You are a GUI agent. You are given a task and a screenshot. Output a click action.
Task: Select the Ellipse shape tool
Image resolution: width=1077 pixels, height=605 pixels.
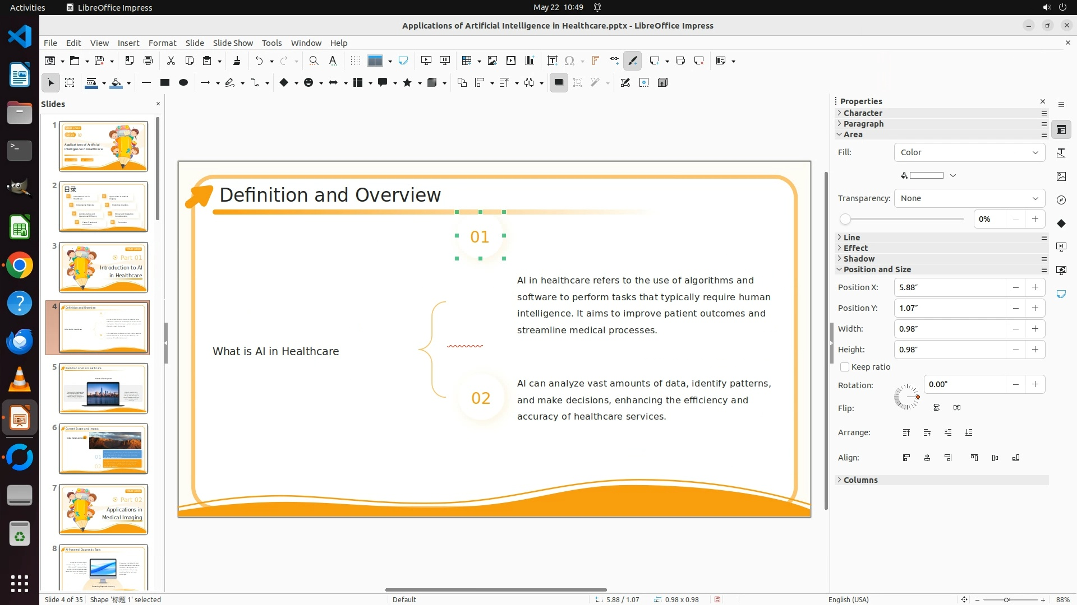183,82
